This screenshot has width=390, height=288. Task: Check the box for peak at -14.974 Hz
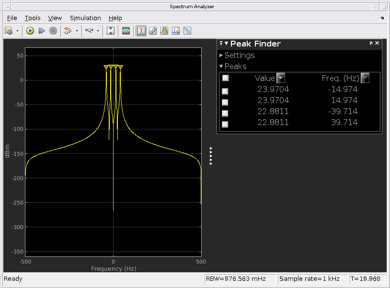coord(225,91)
